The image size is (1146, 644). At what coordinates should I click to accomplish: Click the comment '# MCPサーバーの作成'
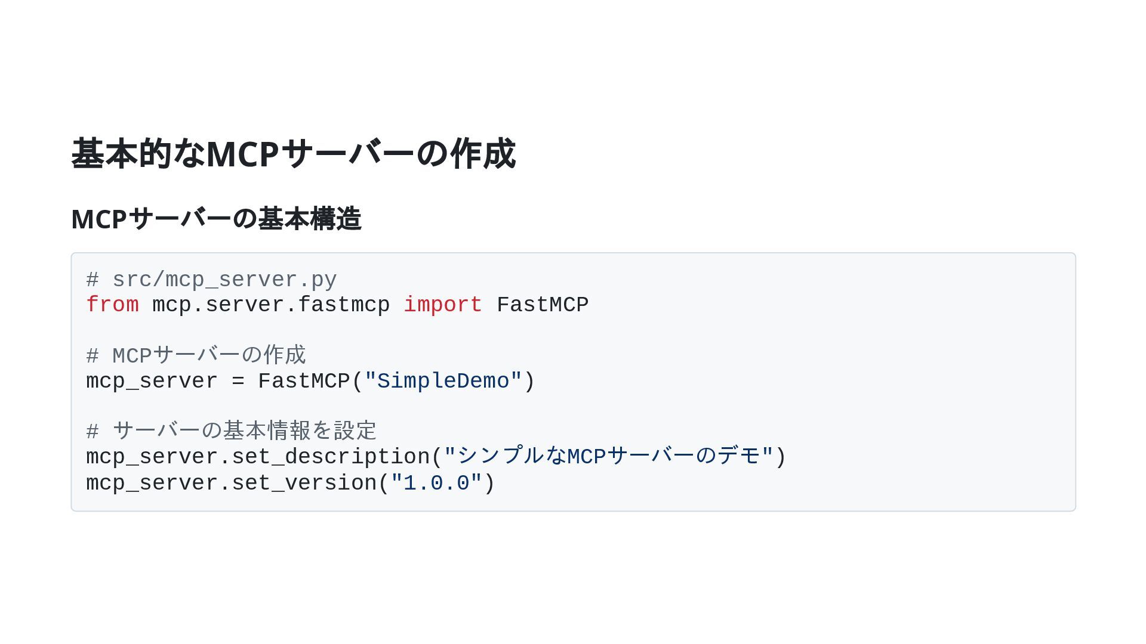coord(196,355)
